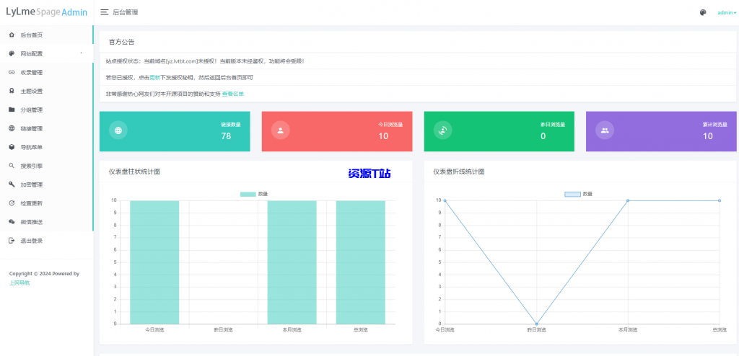Click the 昨日浏览量 card label
This screenshot has height=356, width=739.
click(x=553, y=125)
